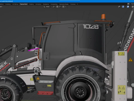Open the scene browse icon dropdown
Viewport: 134px width, 101px height.
pos(129,4)
